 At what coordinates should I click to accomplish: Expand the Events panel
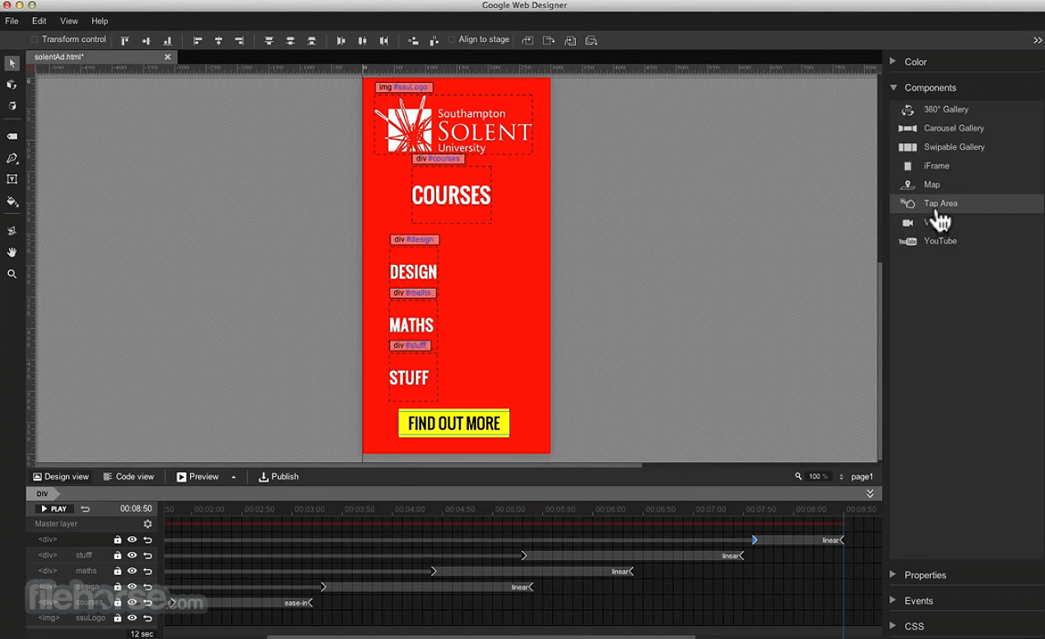coord(893,600)
